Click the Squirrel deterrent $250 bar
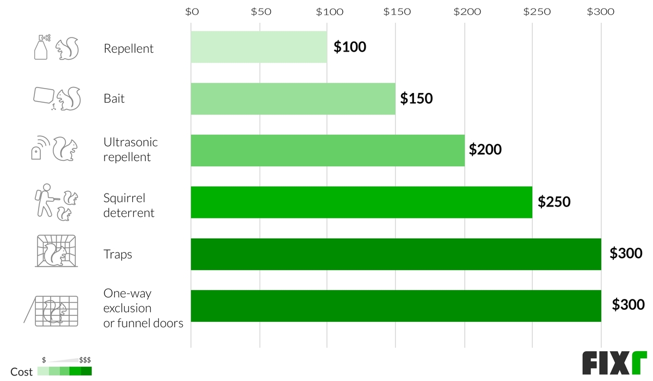Screen dimensions: 653x381 (x=361, y=202)
